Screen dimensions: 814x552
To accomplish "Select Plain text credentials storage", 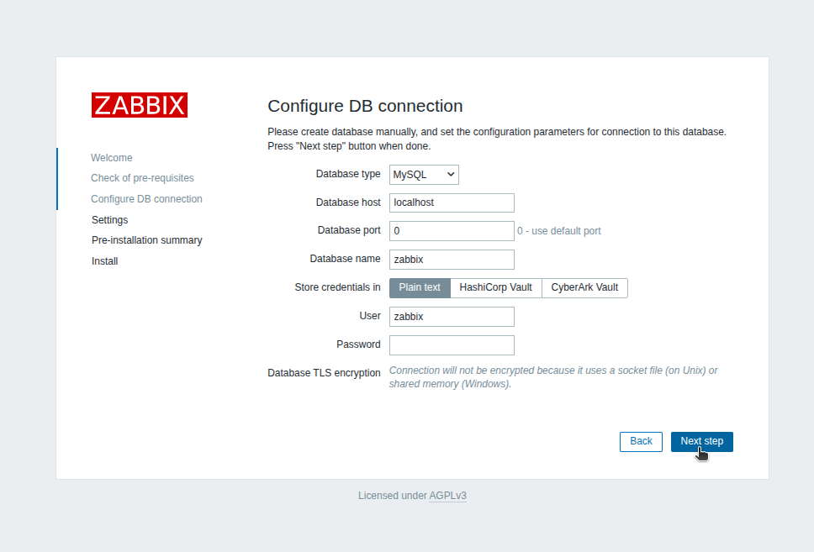I will tap(420, 288).
